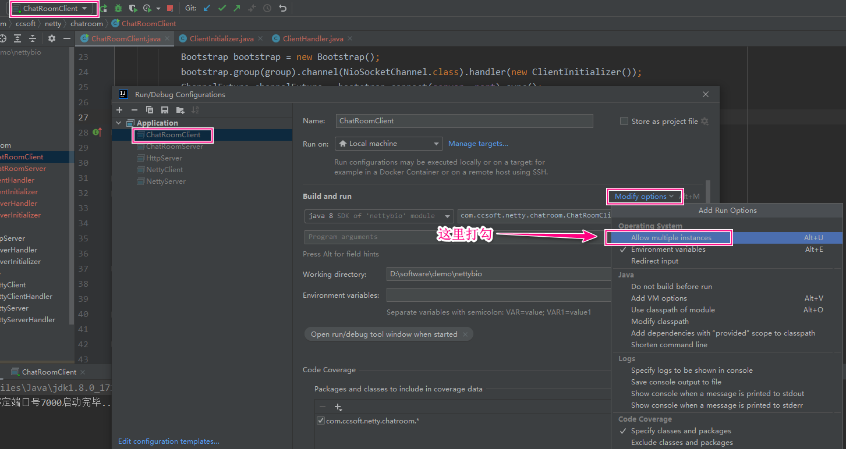
Task: Close the ChatRoomClient.java tab
Action: click(168, 39)
